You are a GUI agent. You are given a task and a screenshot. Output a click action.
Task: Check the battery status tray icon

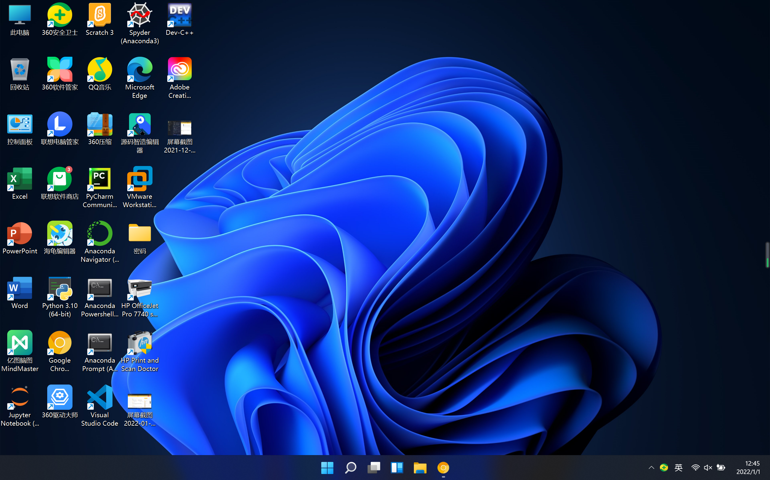tap(721, 468)
